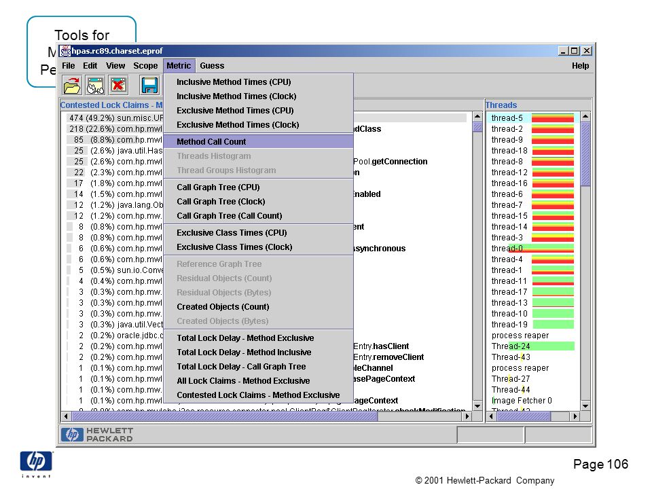Select the thread-2 row in Threads
This screenshot has width=652, height=489.
[x=533, y=129]
